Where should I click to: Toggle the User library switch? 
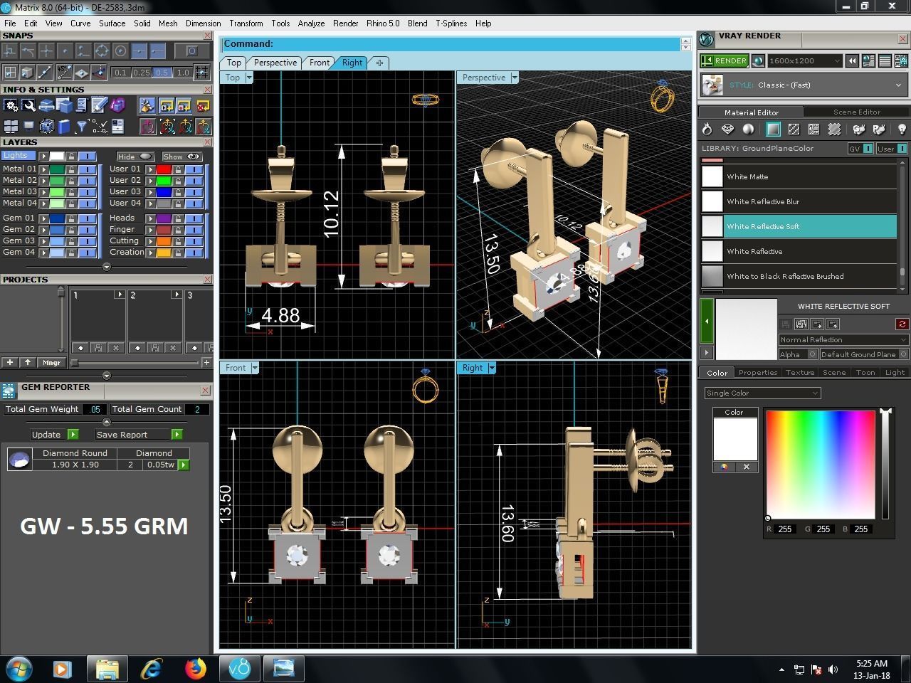tap(891, 149)
